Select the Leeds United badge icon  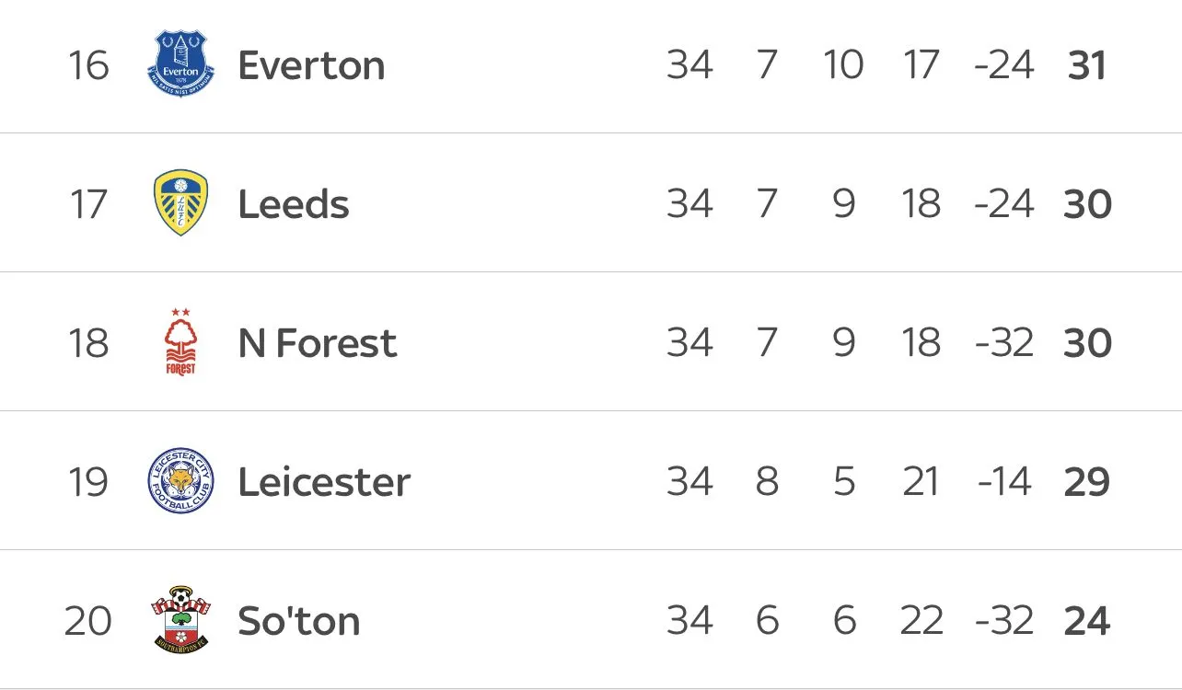[180, 203]
